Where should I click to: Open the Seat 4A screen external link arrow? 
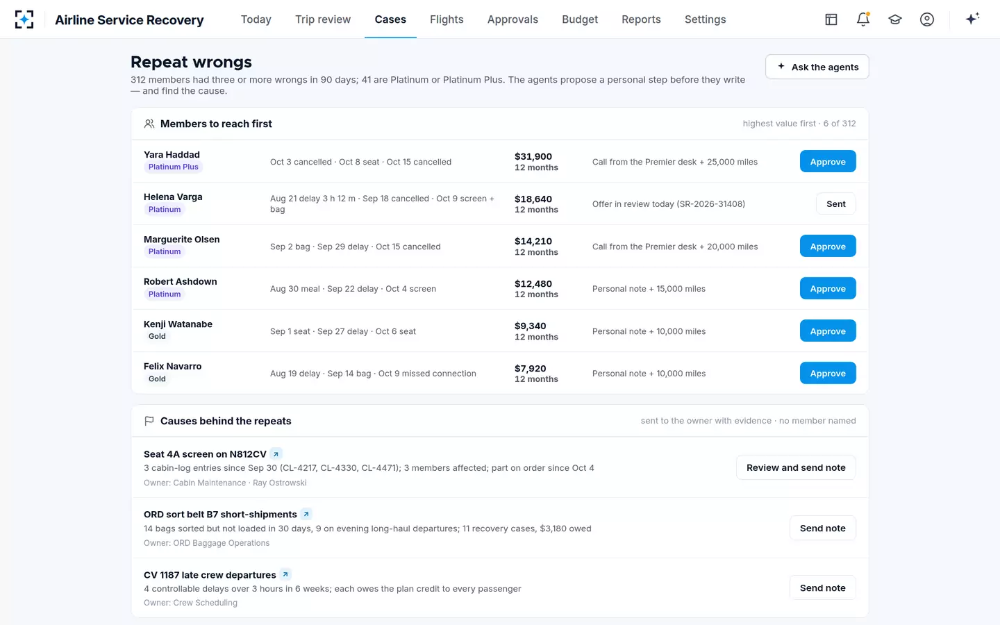(x=276, y=454)
